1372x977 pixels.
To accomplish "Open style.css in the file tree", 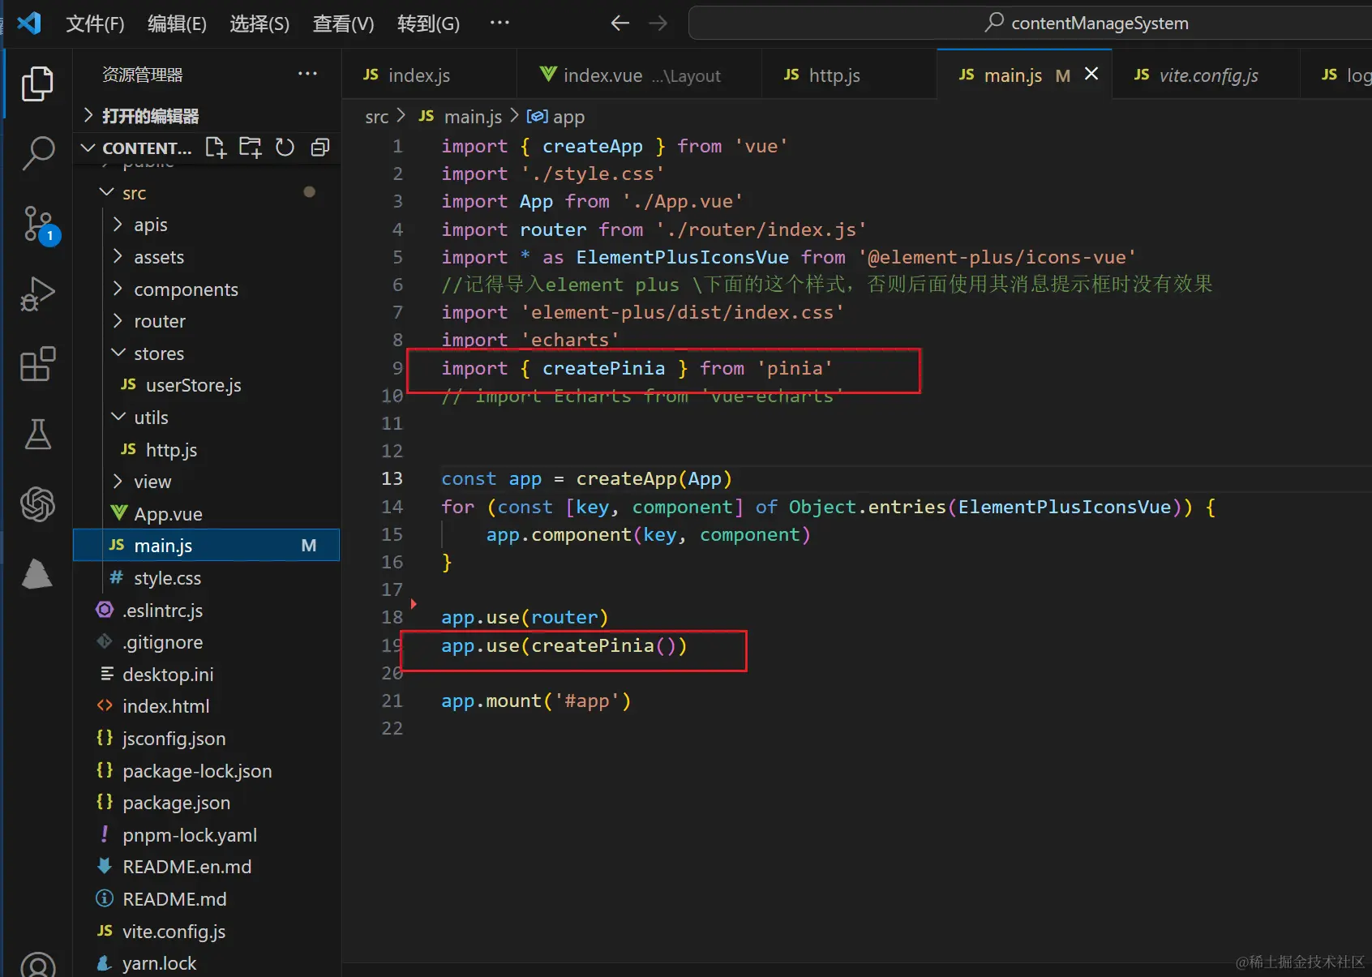I will pyautogui.click(x=207, y=577).
